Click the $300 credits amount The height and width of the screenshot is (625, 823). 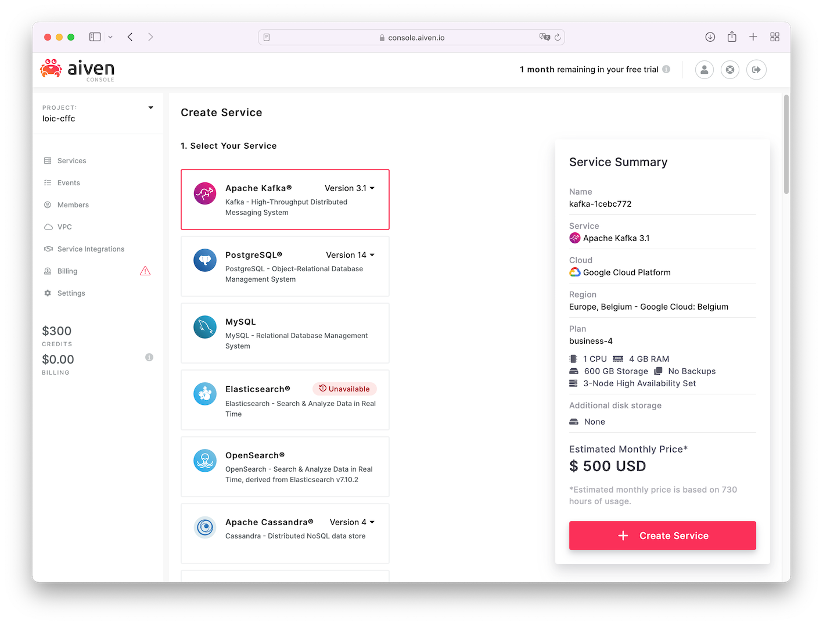[57, 331]
